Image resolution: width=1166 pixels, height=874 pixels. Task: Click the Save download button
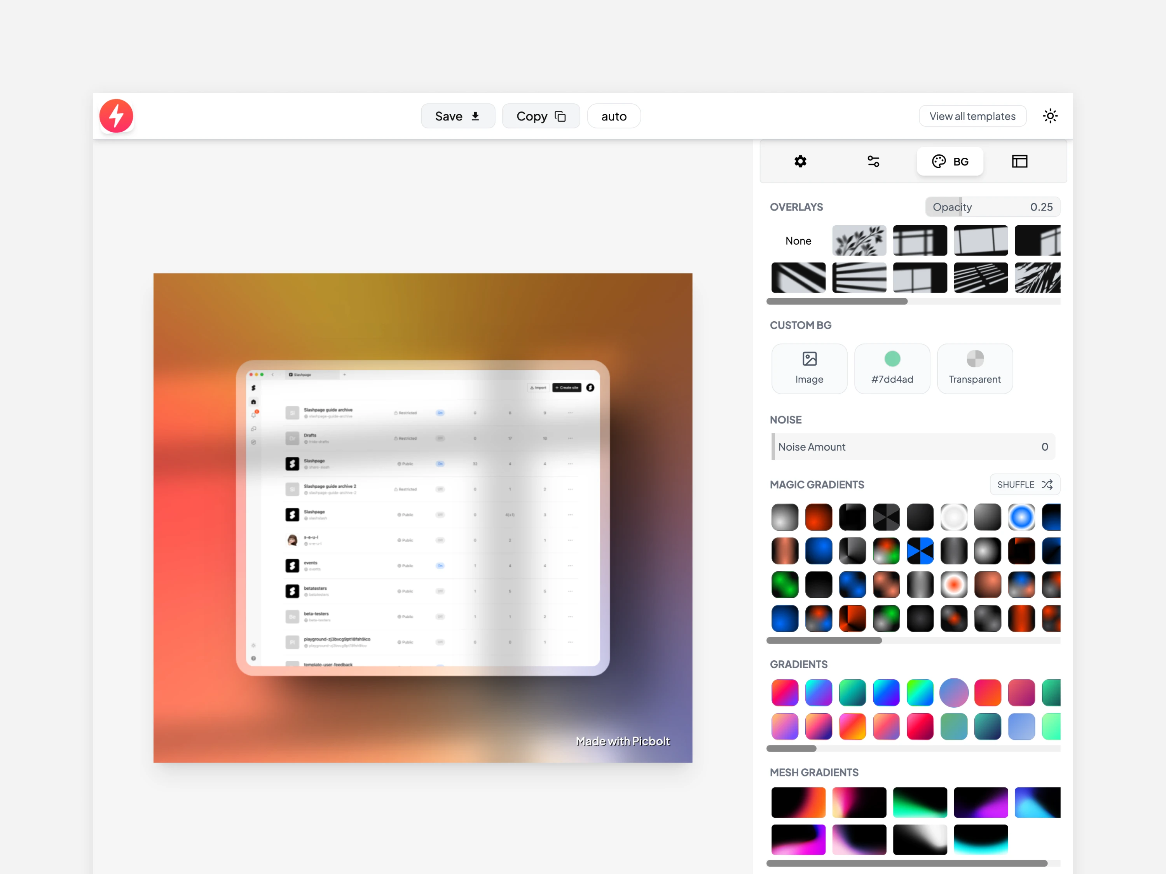click(457, 116)
